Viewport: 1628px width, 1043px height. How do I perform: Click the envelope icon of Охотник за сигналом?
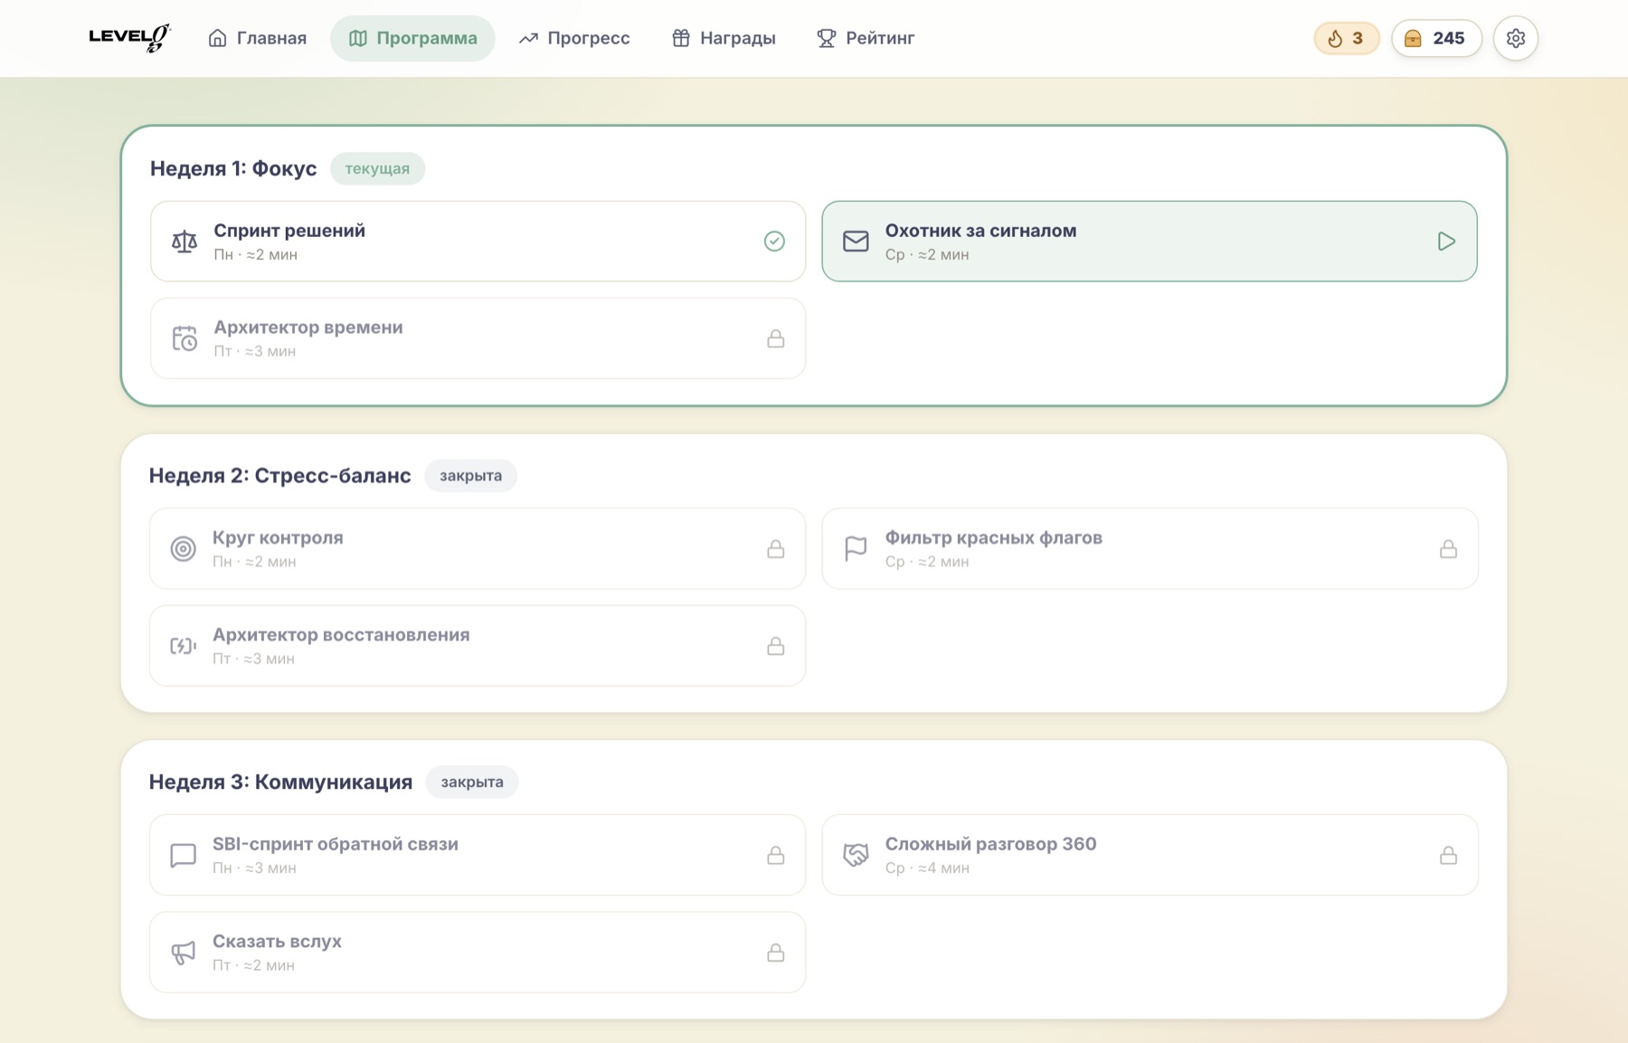click(856, 242)
